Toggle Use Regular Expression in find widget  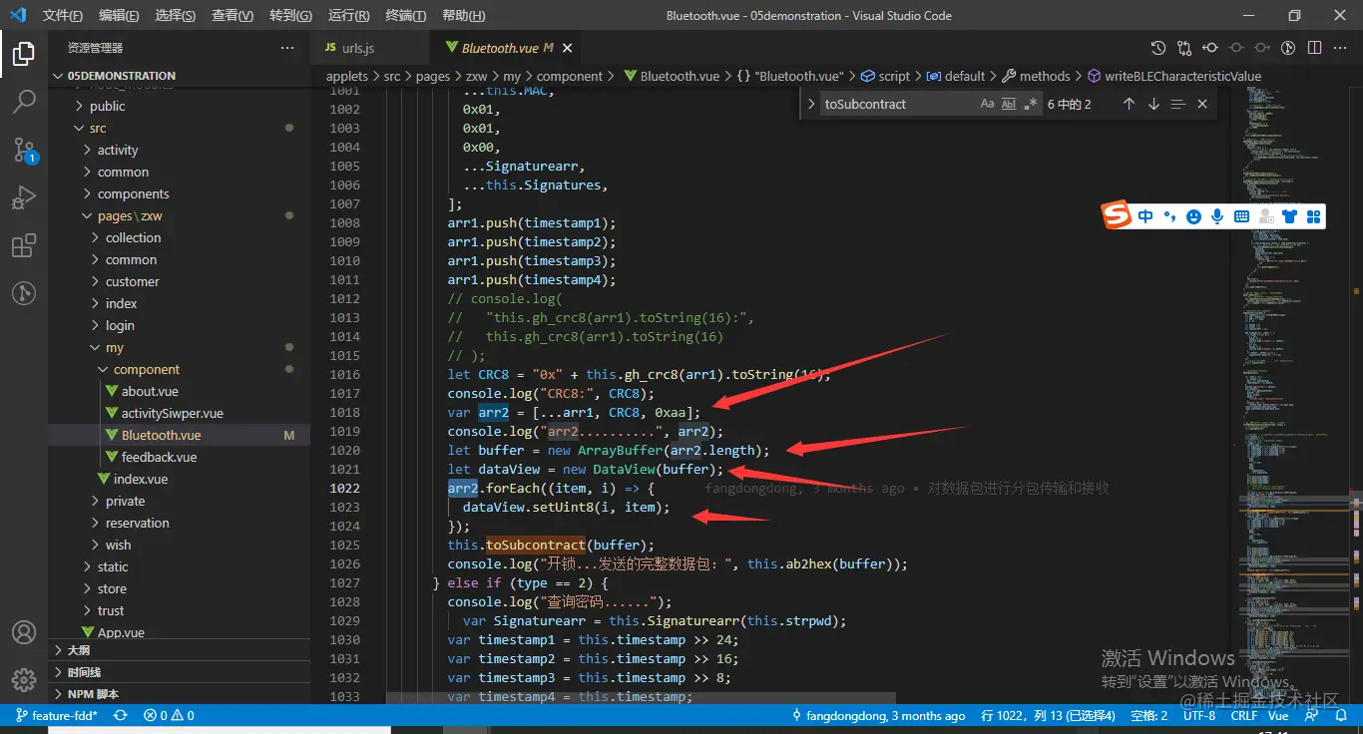tap(1031, 104)
